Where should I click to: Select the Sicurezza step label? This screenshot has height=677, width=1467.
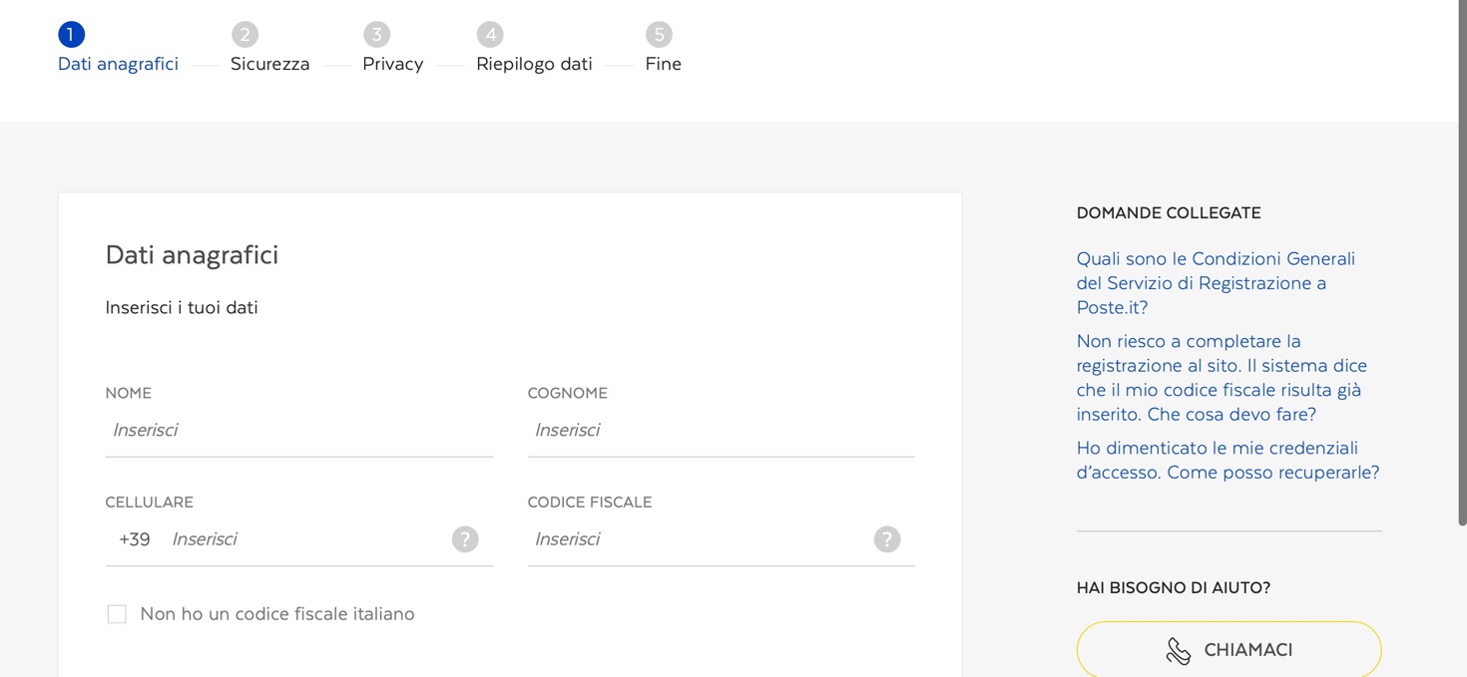[269, 64]
